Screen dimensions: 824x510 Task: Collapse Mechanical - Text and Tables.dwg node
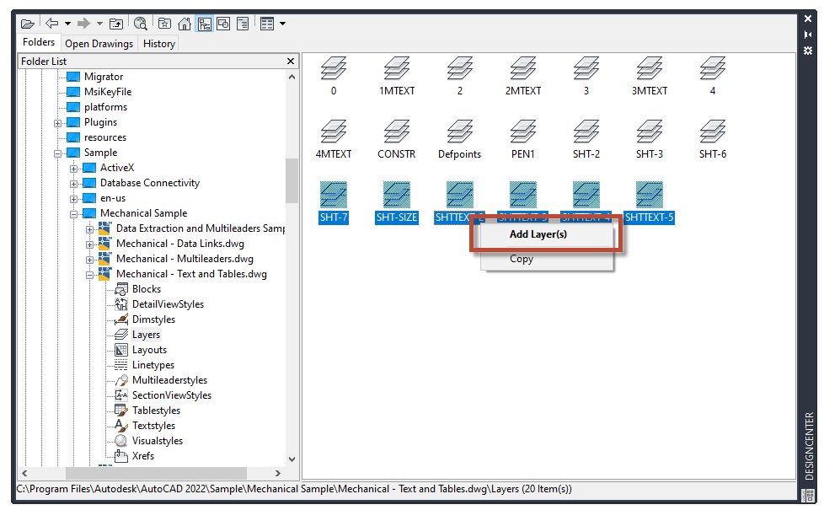(90, 276)
